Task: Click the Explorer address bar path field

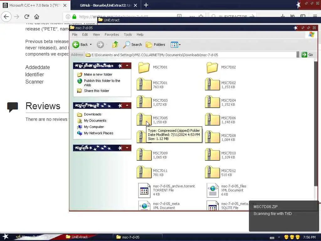Action: pyautogui.click(x=190, y=55)
